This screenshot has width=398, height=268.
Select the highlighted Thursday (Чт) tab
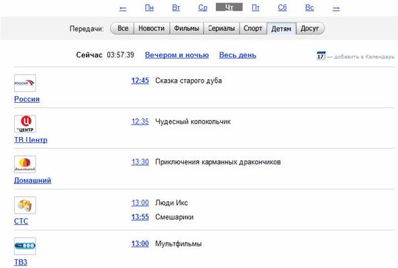[230, 7]
